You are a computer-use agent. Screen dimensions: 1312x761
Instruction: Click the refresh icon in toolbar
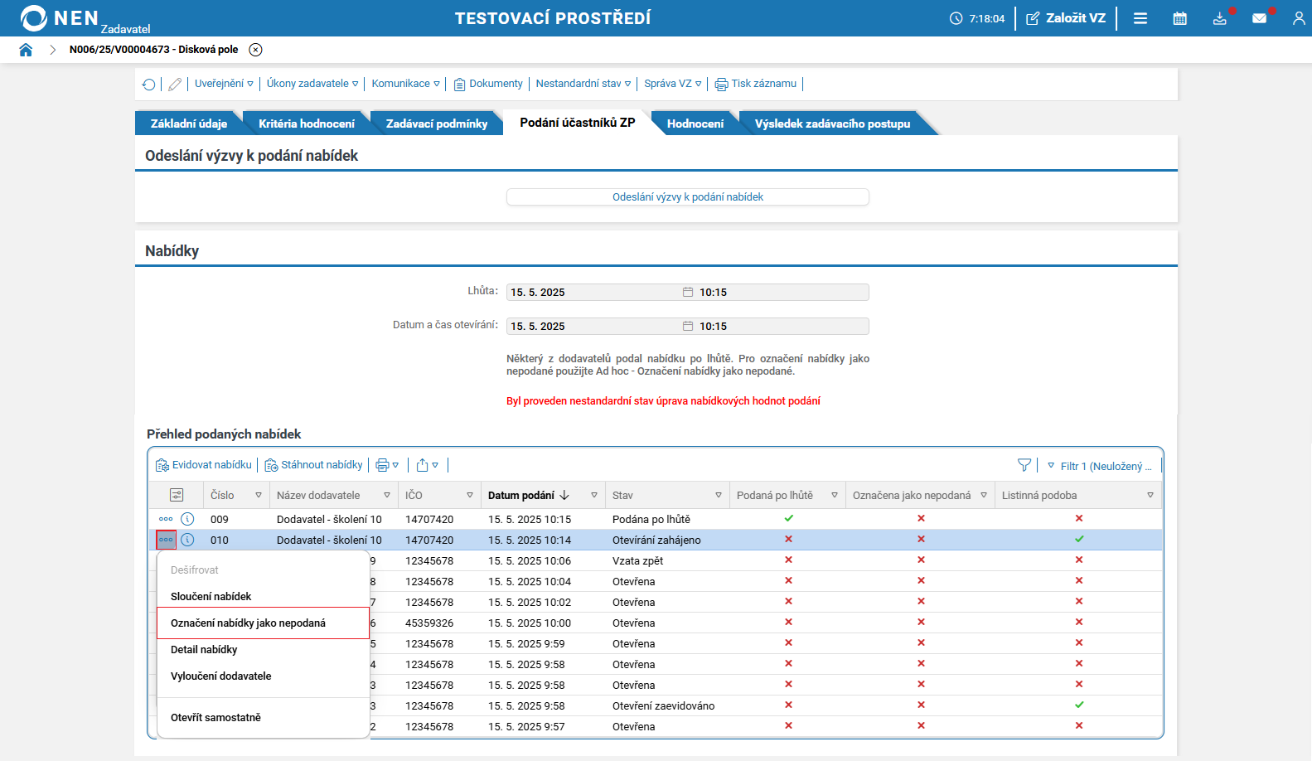pos(149,85)
